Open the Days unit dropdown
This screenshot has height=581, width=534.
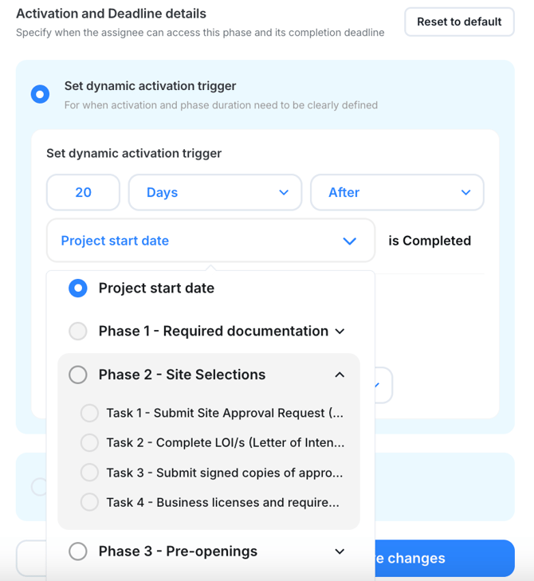click(x=214, y=193)
